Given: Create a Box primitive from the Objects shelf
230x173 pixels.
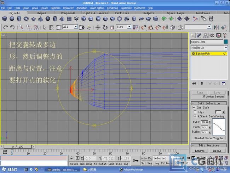Looking at the screenshot, I should [x=5, y=19].
